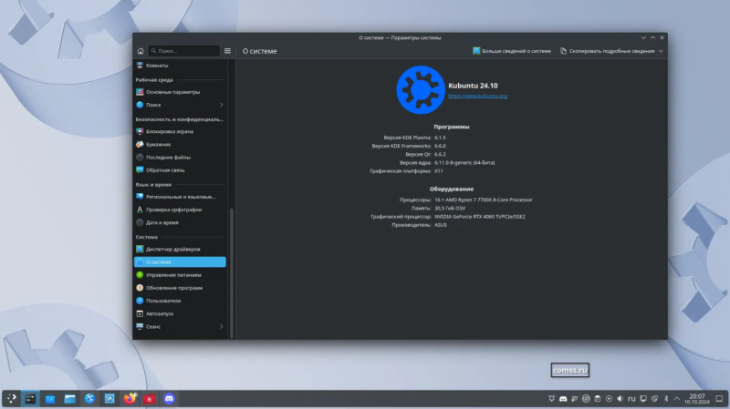Select Основные параметры in the sidebar

click(x=180, y=92)
